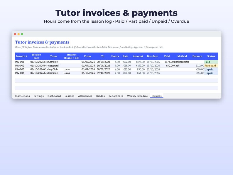Viewport: 233px width, 175px height.
Task: Click the Hours column header
Action: pyautogui.click(x=115, y=56)
